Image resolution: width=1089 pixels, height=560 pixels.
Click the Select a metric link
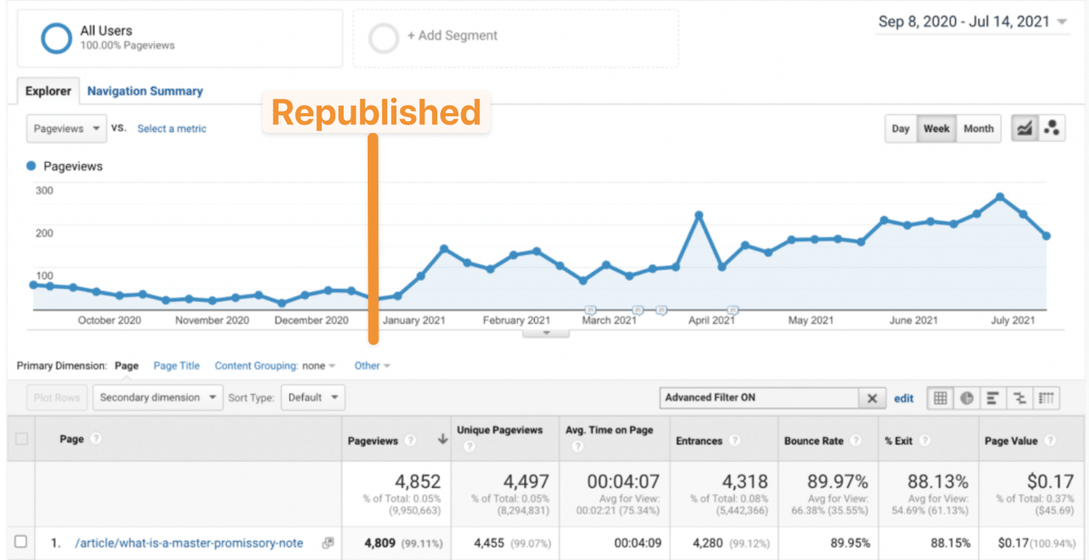pos(171,129)
